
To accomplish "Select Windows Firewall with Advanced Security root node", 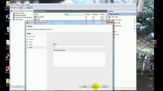I will pyautogui.click(x=23, y=11).
